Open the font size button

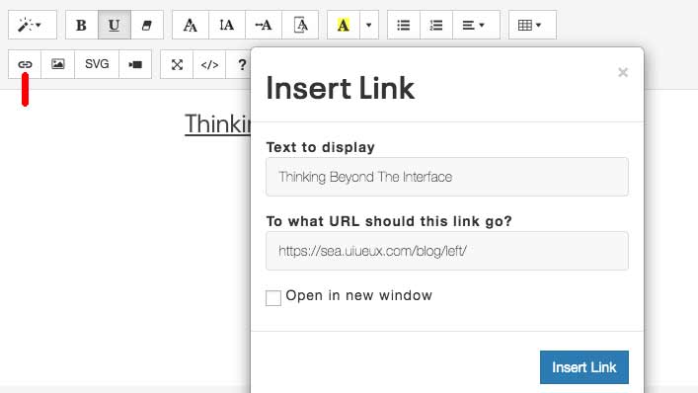(227, 25)
